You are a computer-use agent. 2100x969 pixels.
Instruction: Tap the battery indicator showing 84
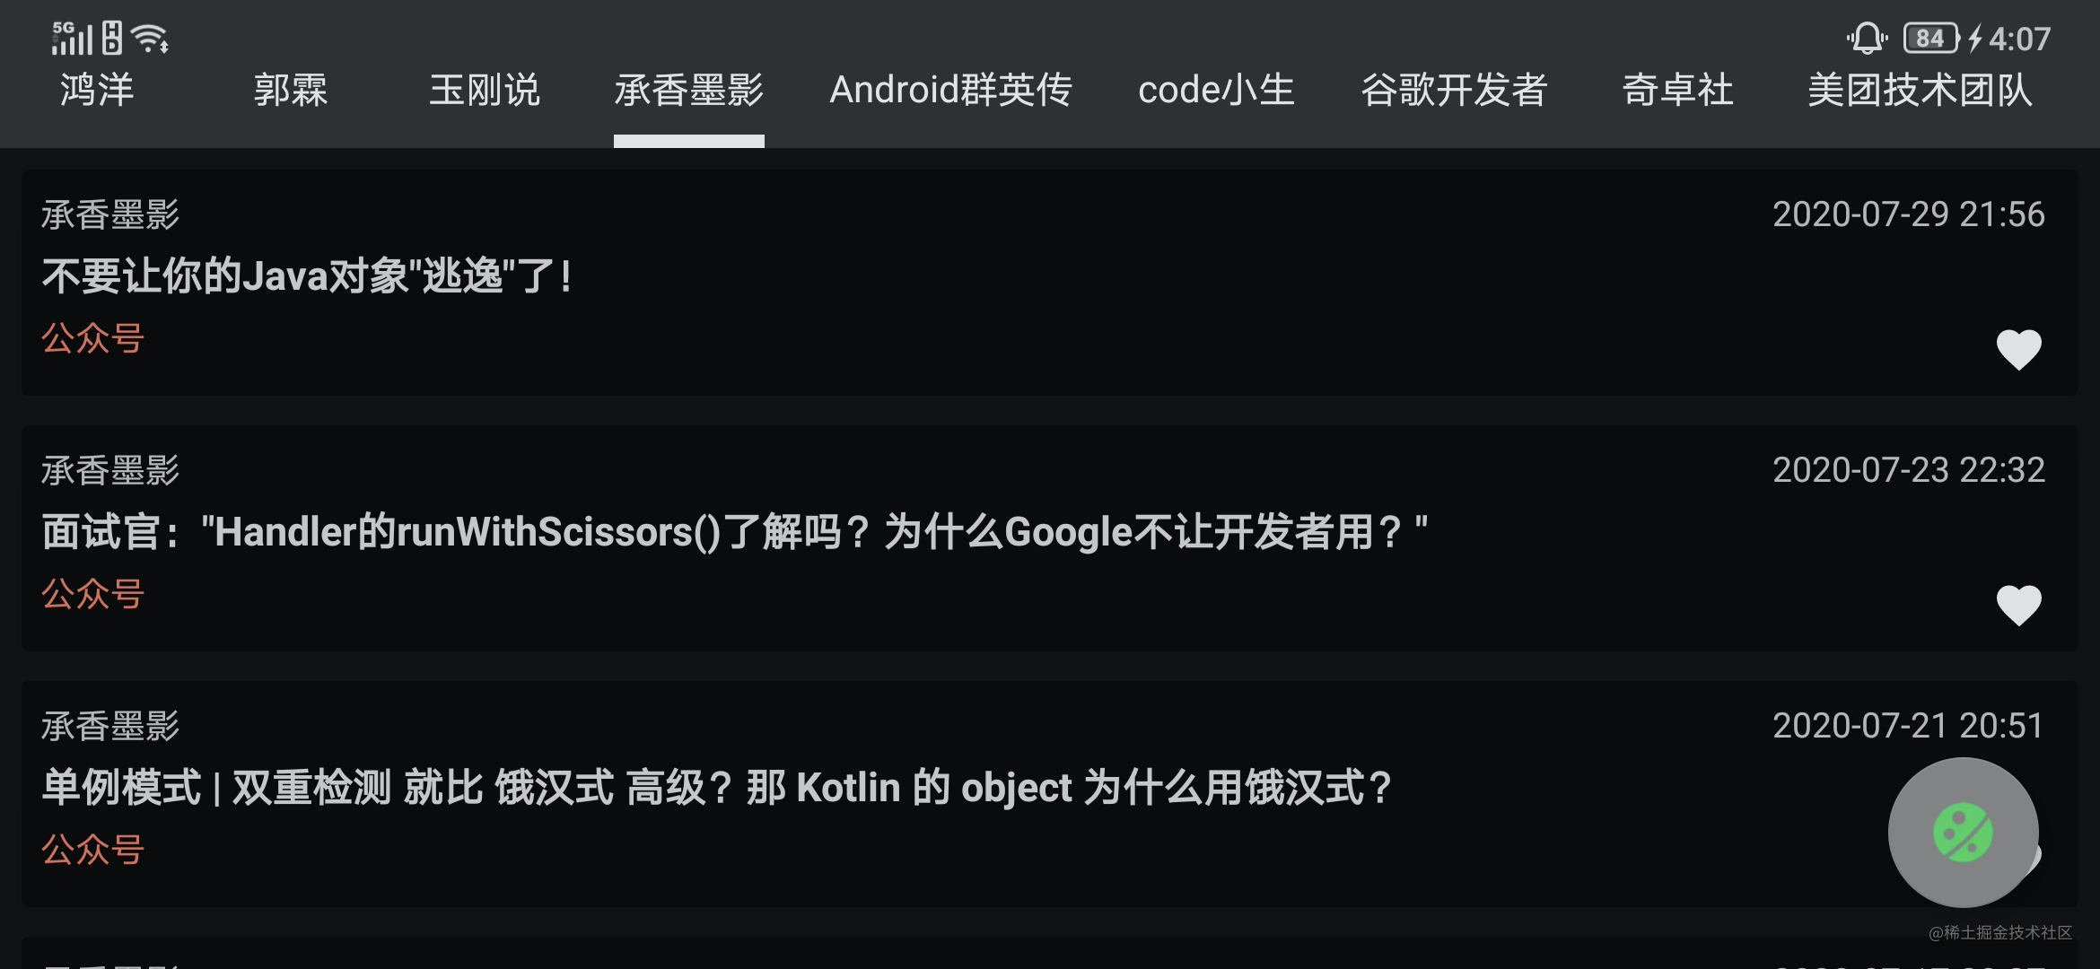[1930, 39]
